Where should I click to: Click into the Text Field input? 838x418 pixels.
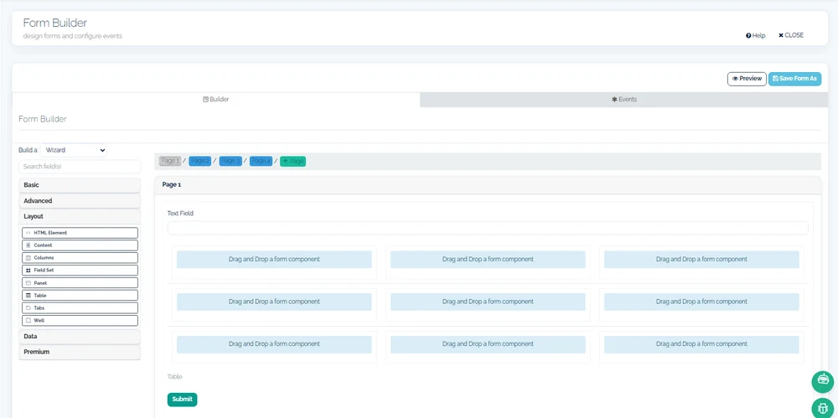488,228
